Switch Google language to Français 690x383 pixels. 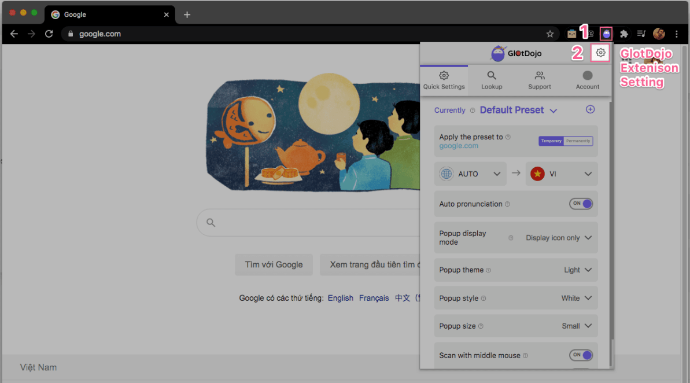374,298
